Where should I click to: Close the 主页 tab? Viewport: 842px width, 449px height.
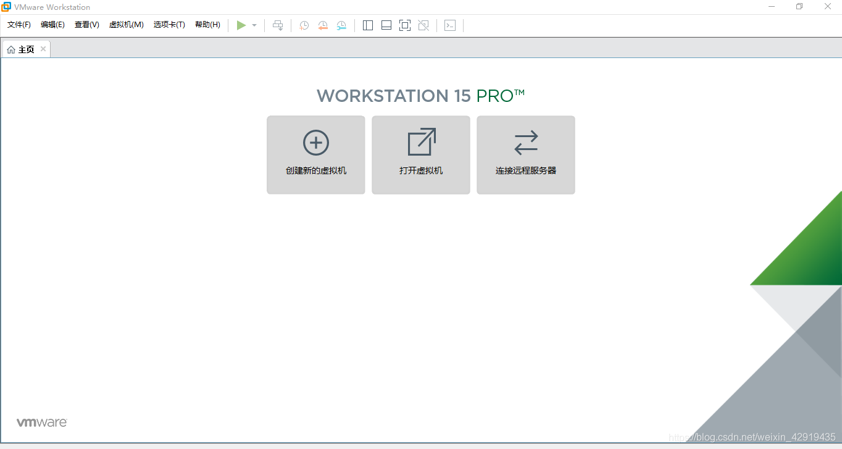pos(43,49)
